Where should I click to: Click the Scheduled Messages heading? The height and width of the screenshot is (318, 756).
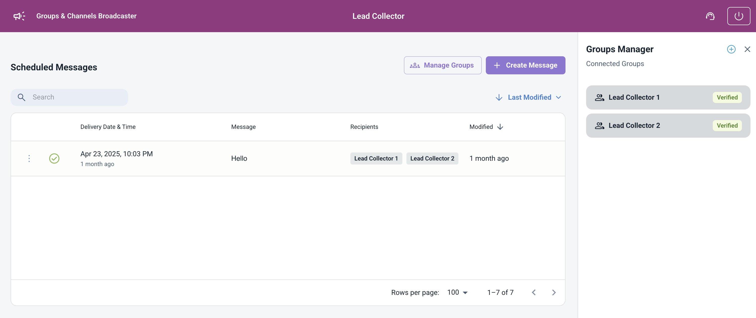pos(54,67)
